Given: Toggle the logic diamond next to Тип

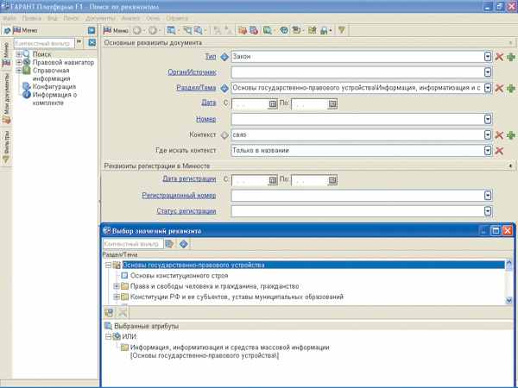Looking at the screenshot, I should (x=224, y=57).
